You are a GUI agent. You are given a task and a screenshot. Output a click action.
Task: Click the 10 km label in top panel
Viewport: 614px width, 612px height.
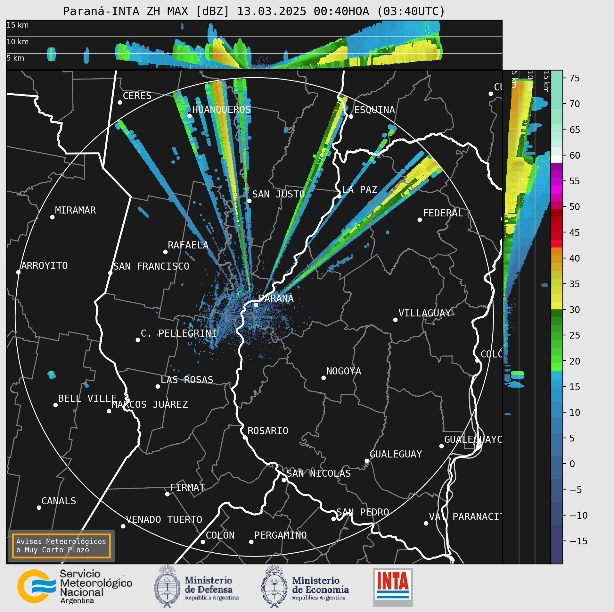[x=18, y=42]
